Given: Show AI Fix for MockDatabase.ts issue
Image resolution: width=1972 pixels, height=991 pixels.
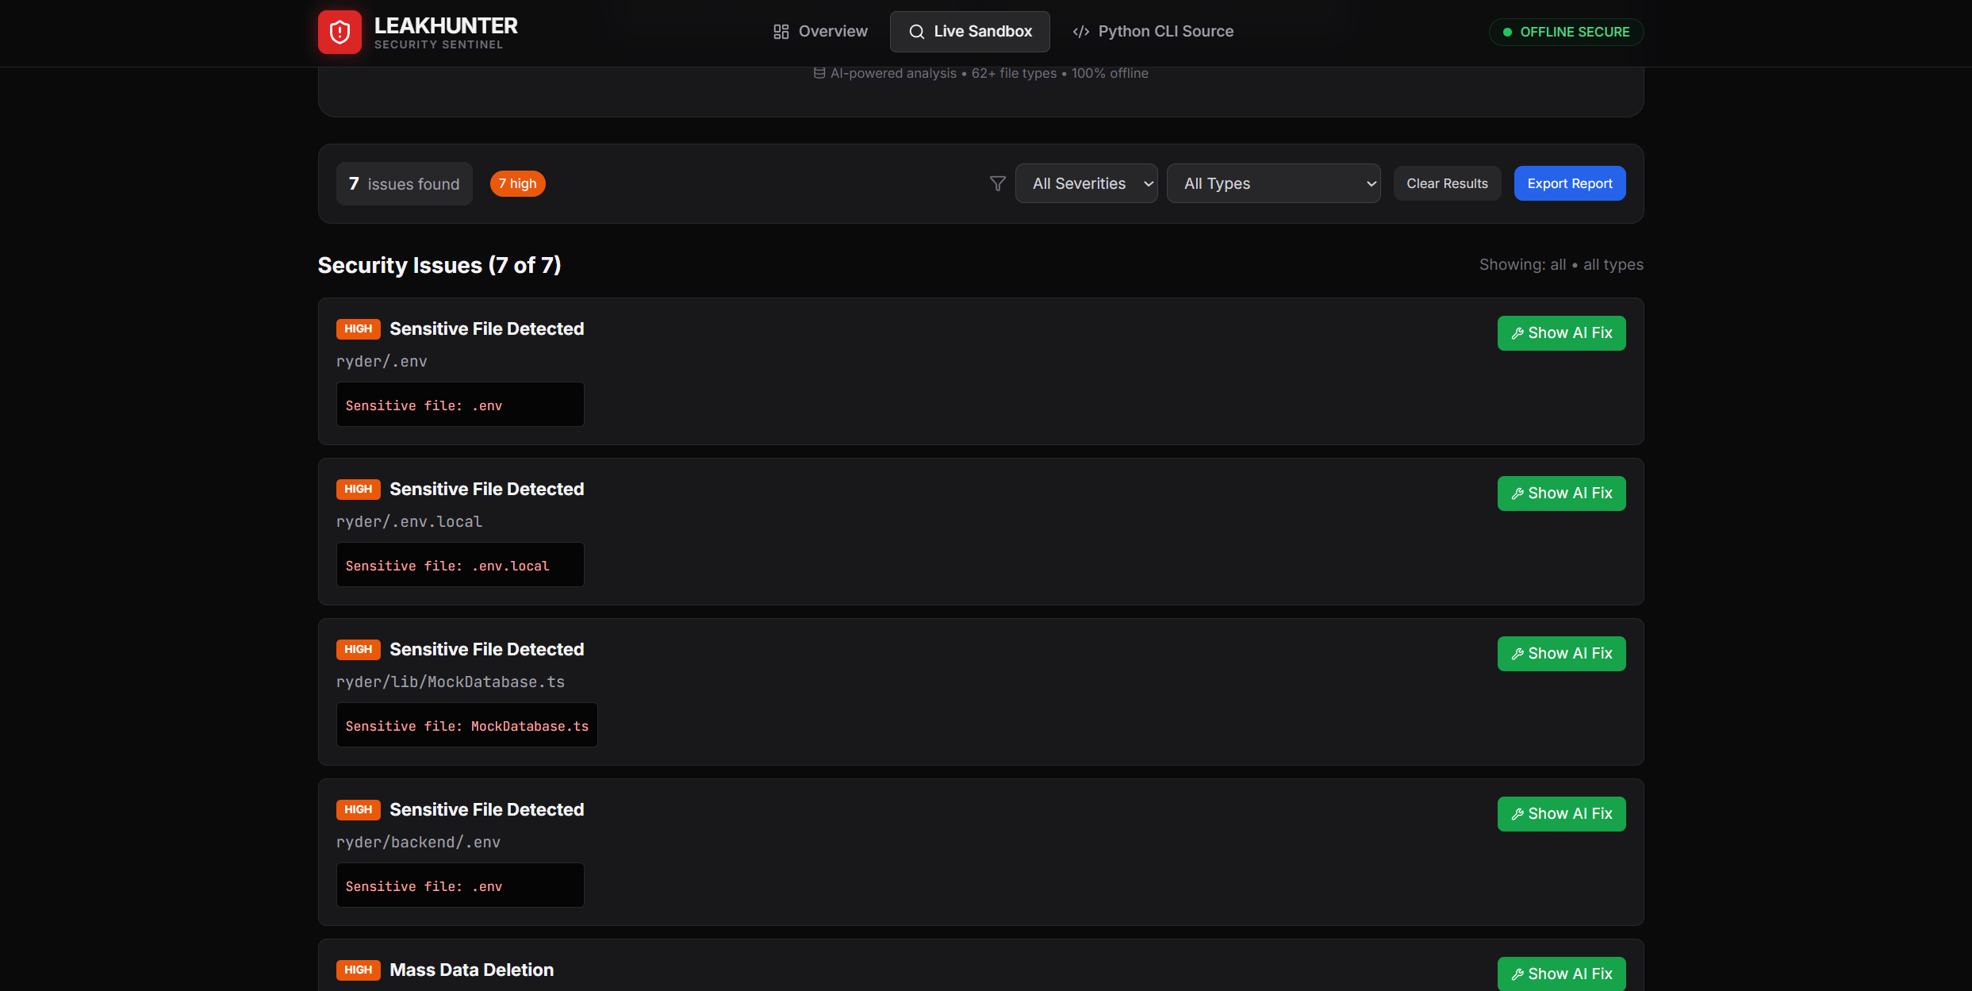Looking at the screenshot, I should point(1562,654).
